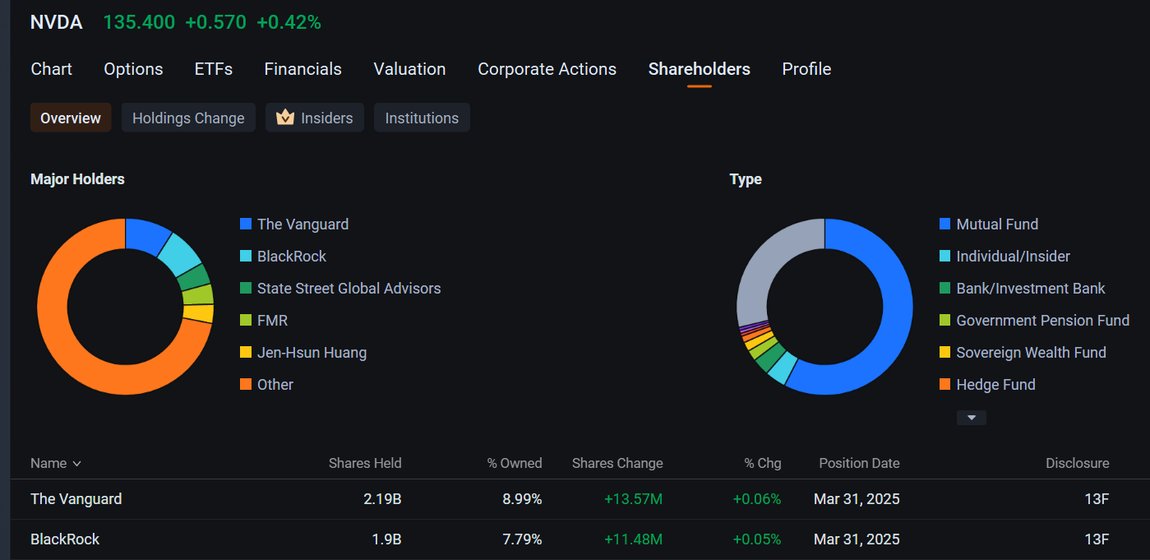Click BlackRock's 7.79% owned value
This screenshot has height=560, width=1150.
(x=522, y=539)
